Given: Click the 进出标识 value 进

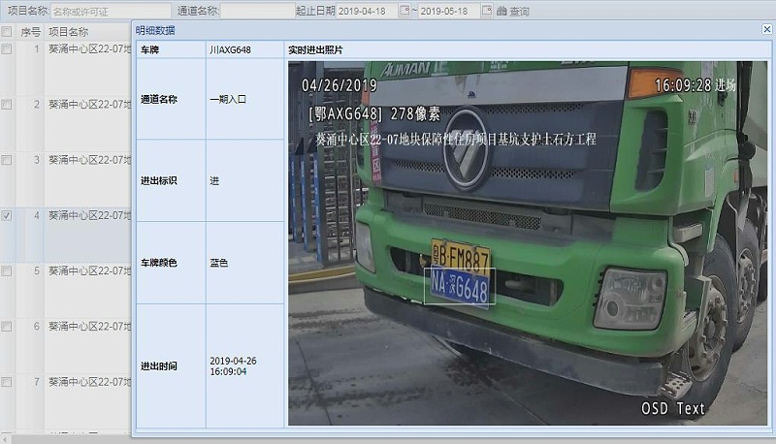Looking at the screenshot, I should coord(214,180).
